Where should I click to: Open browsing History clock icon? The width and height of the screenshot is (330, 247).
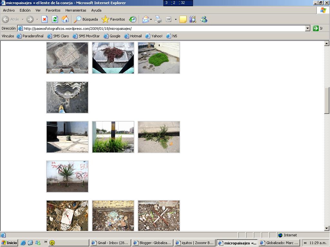click(x=132, y=19)
